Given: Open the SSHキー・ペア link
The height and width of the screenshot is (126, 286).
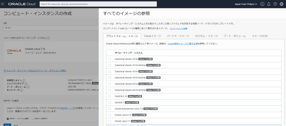Looking at the screenshot, I should 69,108.
